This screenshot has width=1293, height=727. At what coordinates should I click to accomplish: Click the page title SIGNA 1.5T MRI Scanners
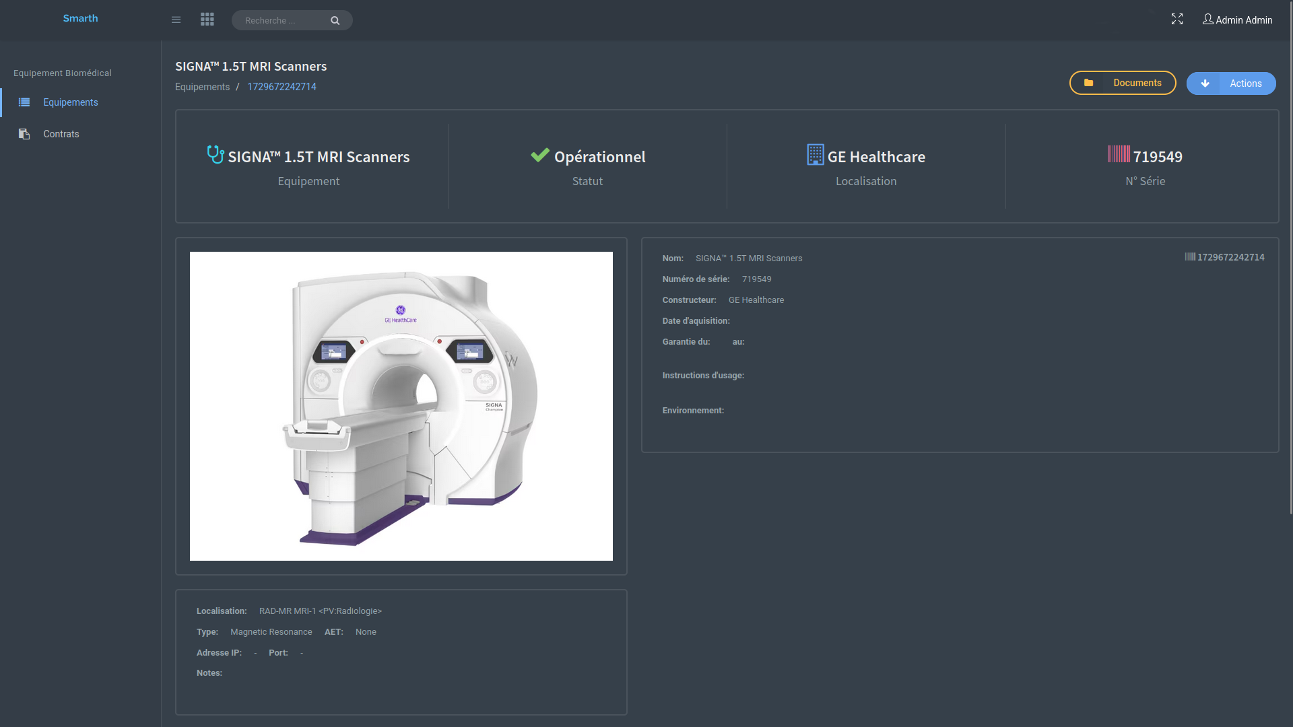tap(251, 67)
